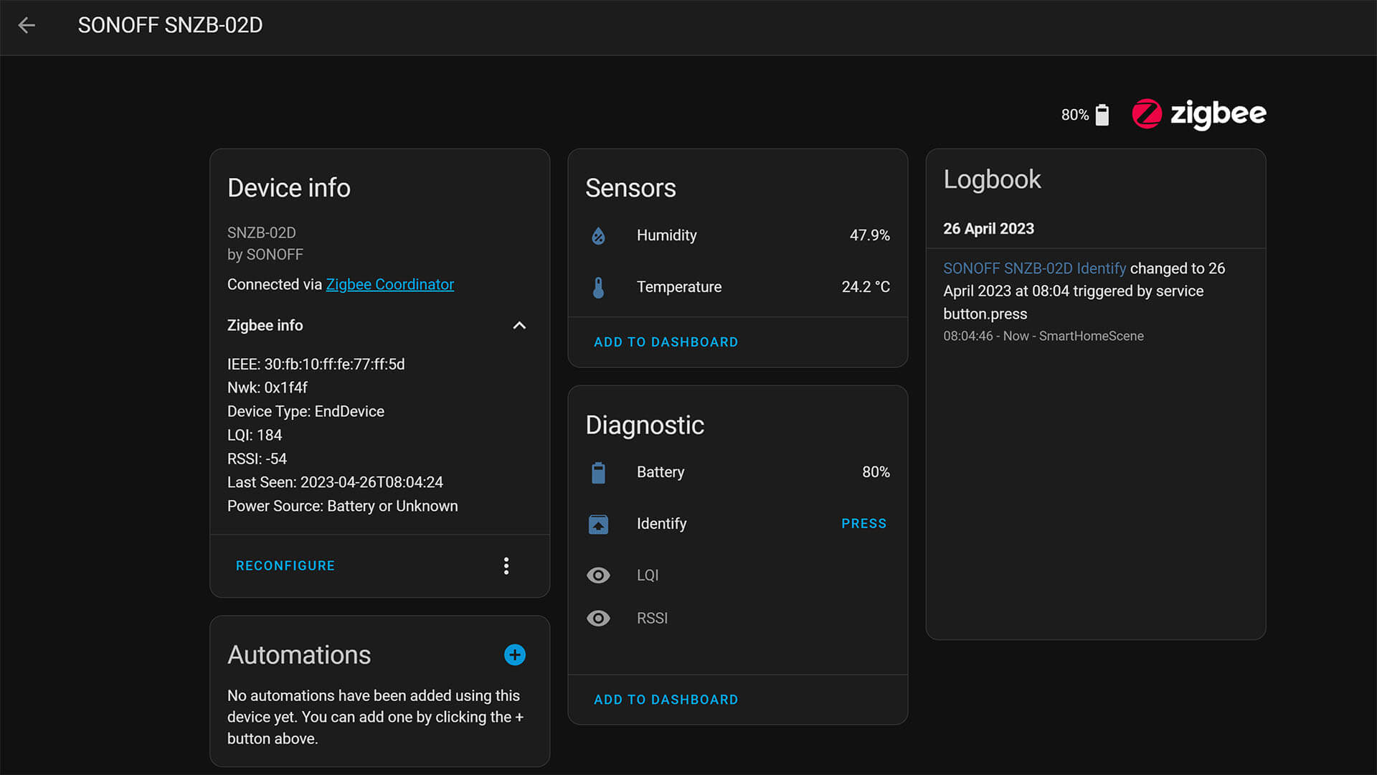This screenshot has width=1377, height=775.
Task: Click the 80% value in Diagnostic
Action: pos(876,472)
